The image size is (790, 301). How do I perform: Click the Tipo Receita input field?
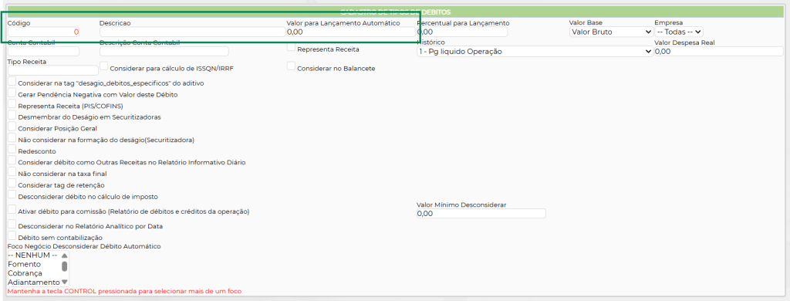point(53,70)
